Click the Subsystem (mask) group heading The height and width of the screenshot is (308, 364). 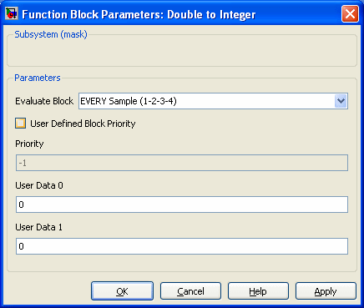coord(51,34)
